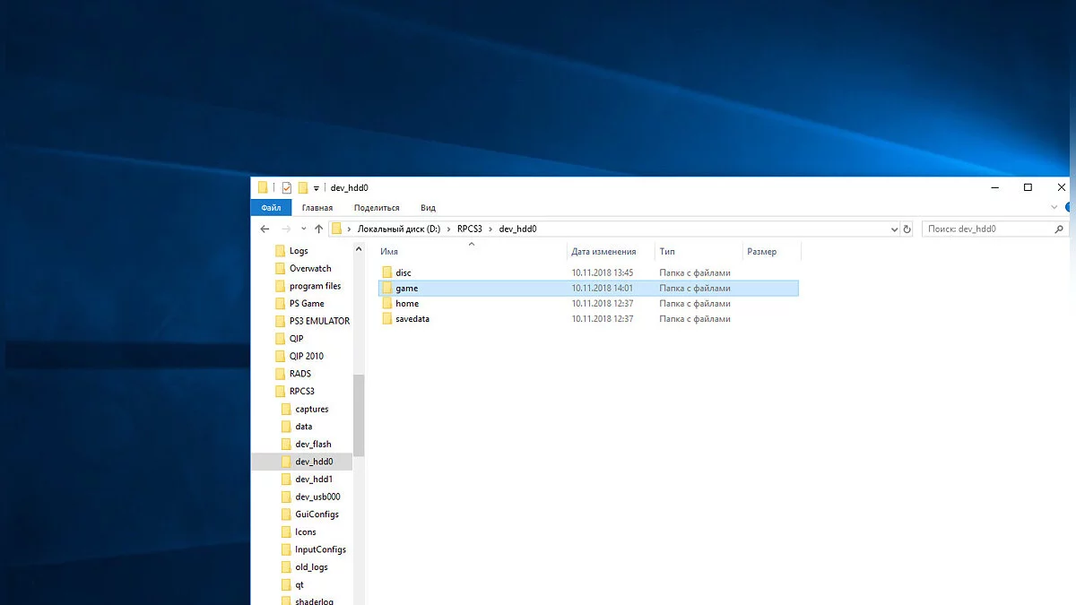1076x605 pixels.
Task: Open the help icon in ribbon corner
Action: 1067,208
